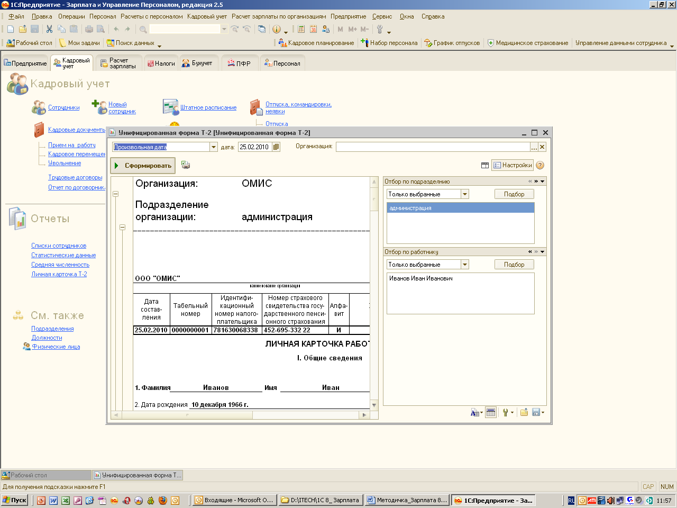The height and width of the screenshot is (508, 677).
Task: Click the help question mark in T-2 form
Action: (540, 165)
